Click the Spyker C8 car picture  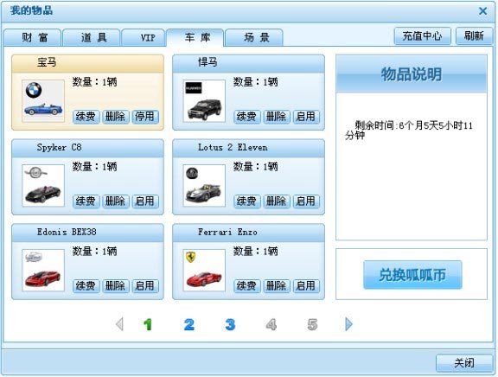click(x=43, y=186)
